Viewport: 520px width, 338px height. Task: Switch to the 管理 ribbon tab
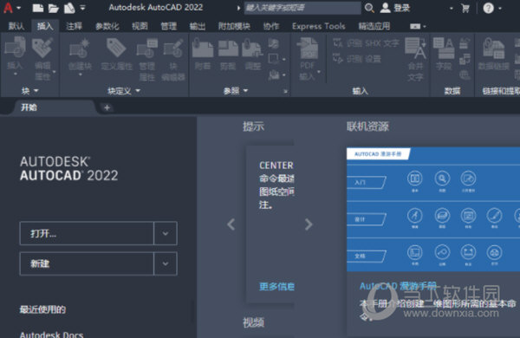pyautogui.click(x=168, y=26)
